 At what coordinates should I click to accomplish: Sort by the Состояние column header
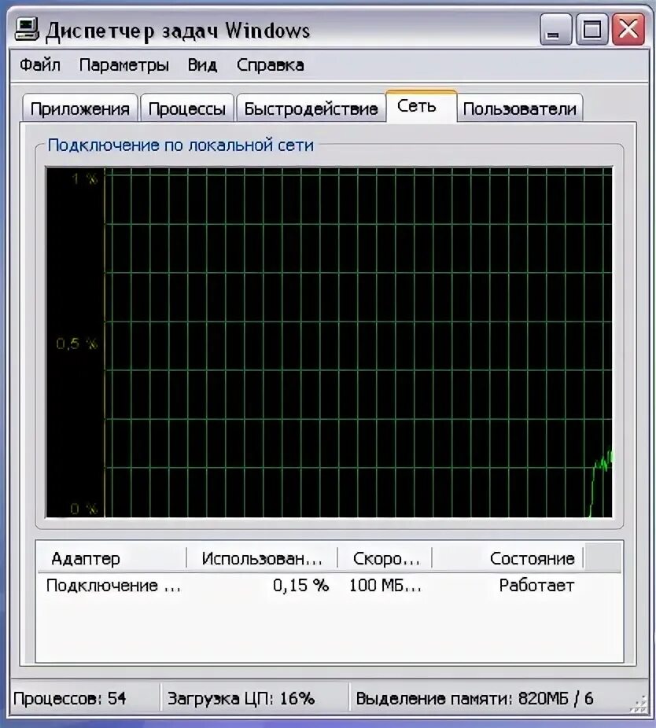click(x=507, y=557)
